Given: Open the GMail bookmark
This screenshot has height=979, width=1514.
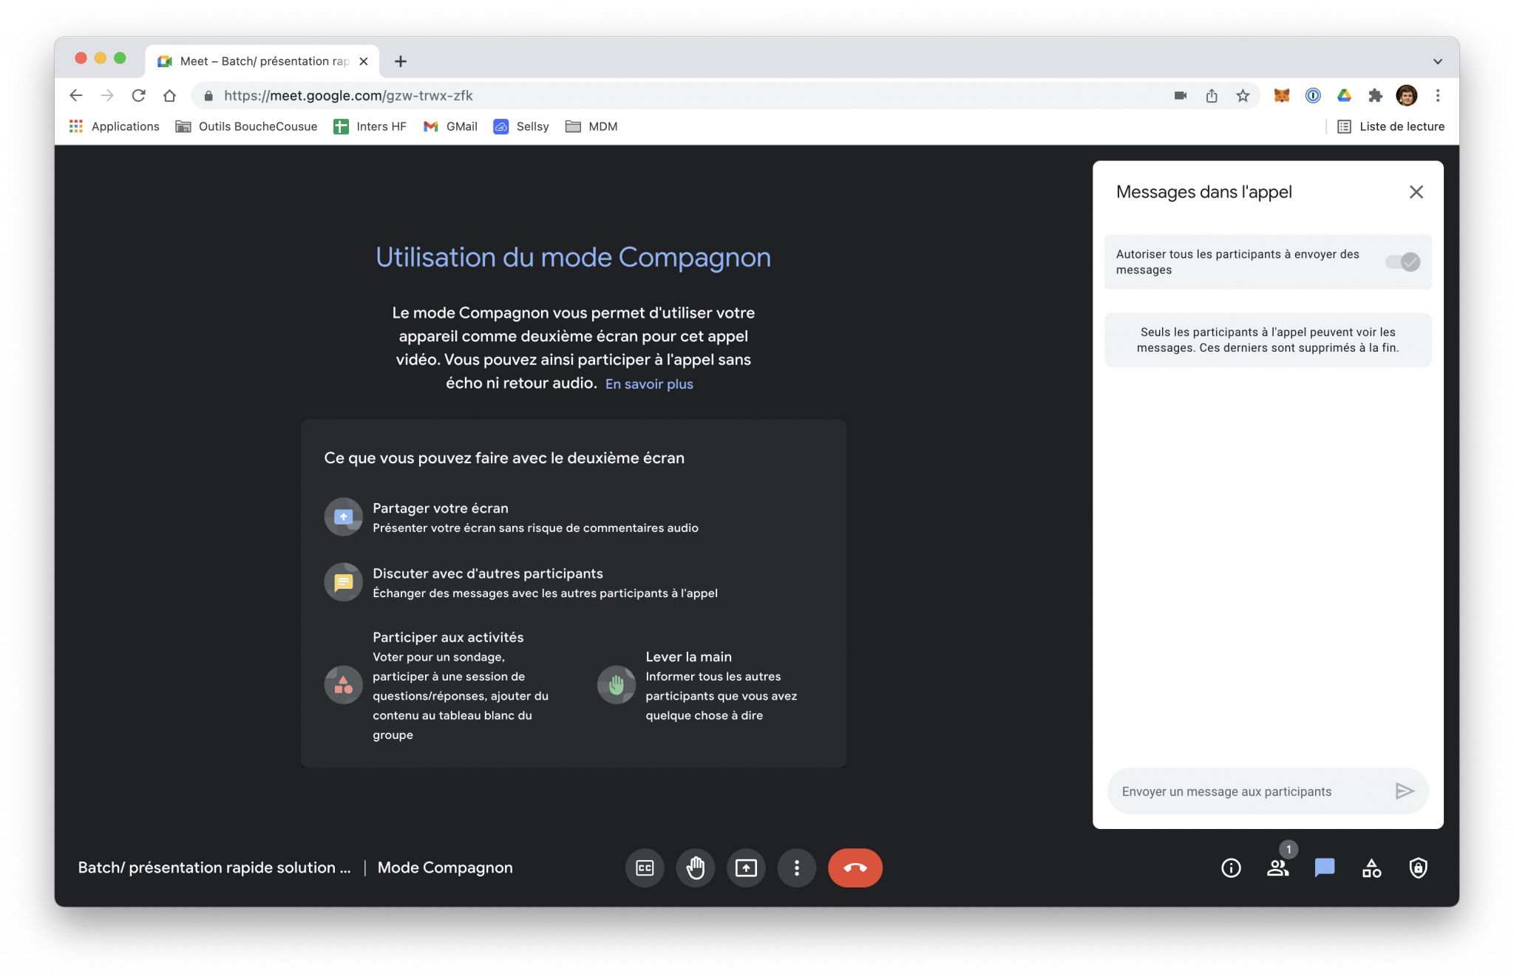Looking at the screenshot, I should click(x=449, y=126).
